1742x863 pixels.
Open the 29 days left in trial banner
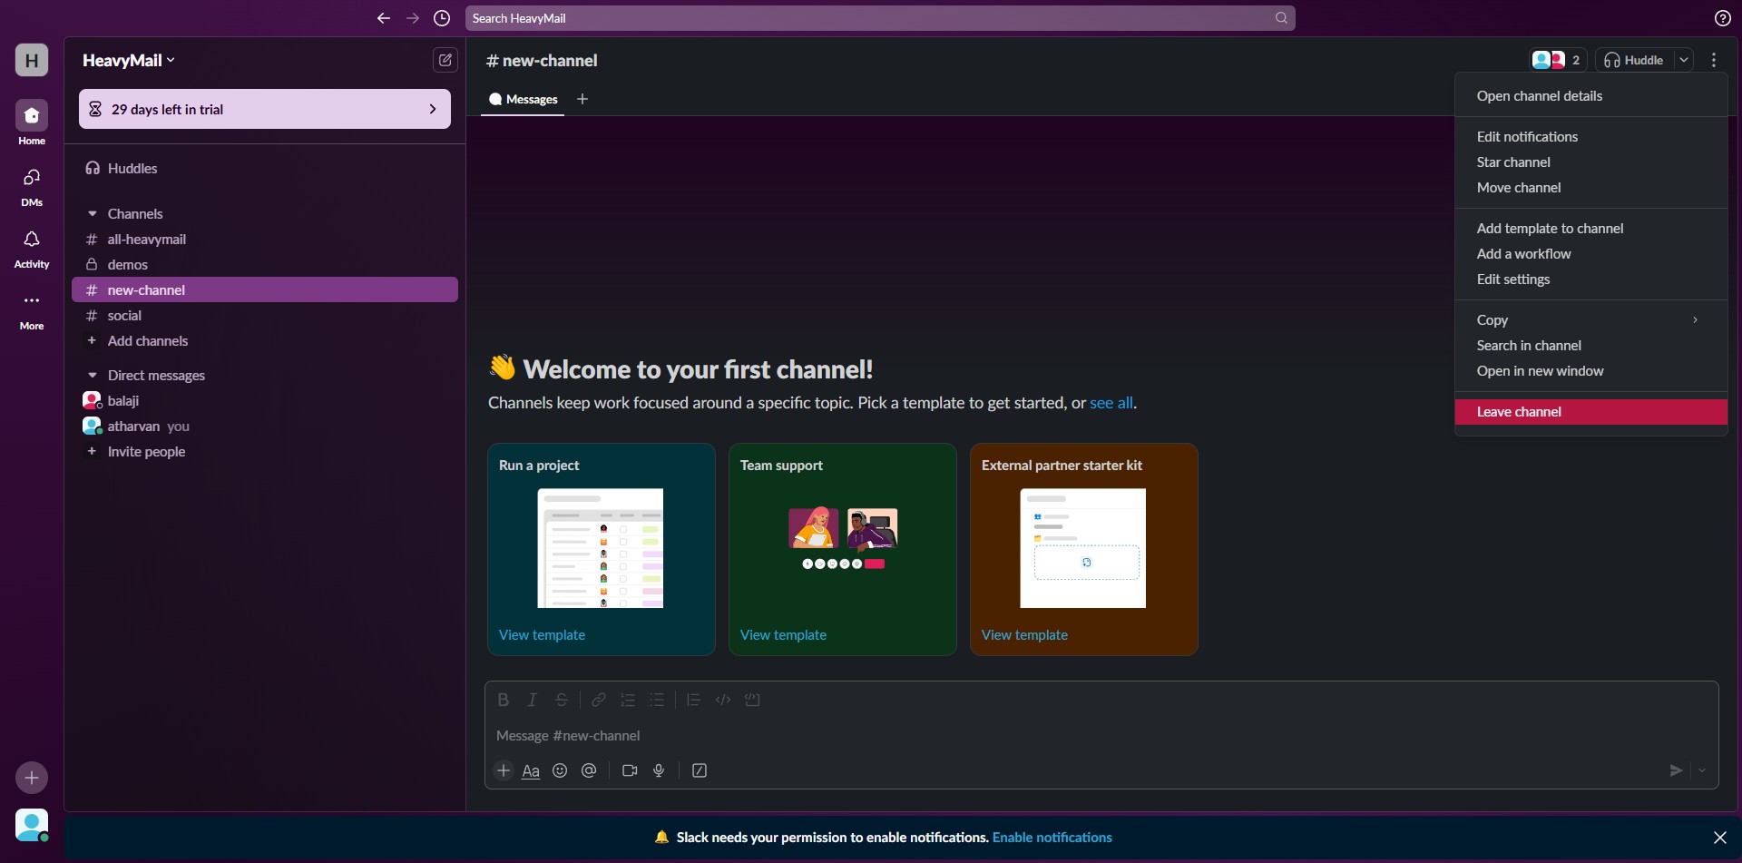[x=265, y=109]
